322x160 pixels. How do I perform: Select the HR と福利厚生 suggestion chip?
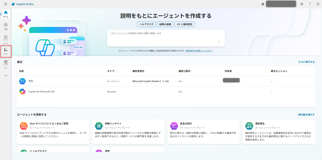click(x=185, y=24)
